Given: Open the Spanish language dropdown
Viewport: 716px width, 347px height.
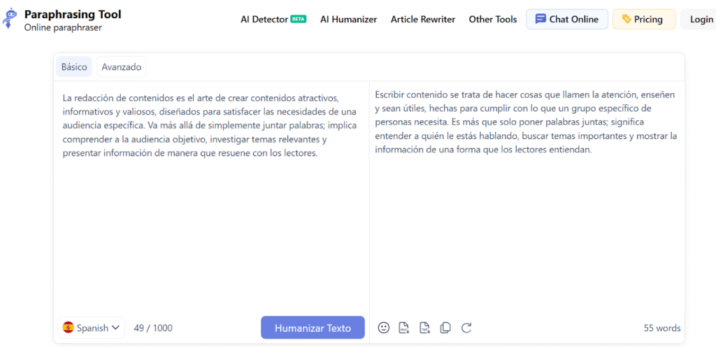Looking at the screenshot, I should (92, 327).
